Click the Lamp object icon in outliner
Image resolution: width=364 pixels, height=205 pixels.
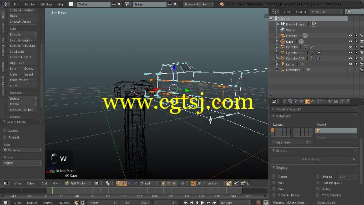click(x=283, y=64)
